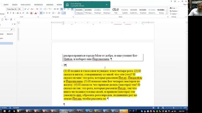Click Zoom Meetings webcam notification icon
Viewport: 202px width, 113px height.
tap(67, 5)
